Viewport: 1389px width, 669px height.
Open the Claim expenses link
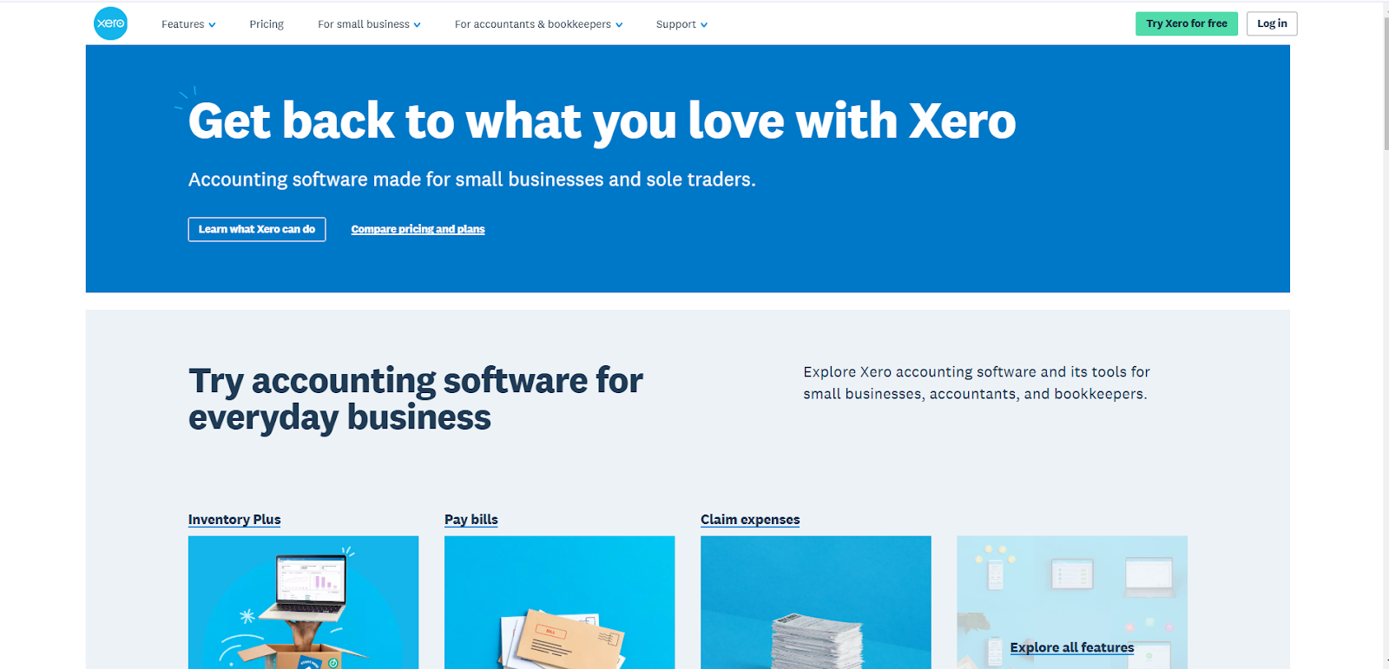(750, 519)
